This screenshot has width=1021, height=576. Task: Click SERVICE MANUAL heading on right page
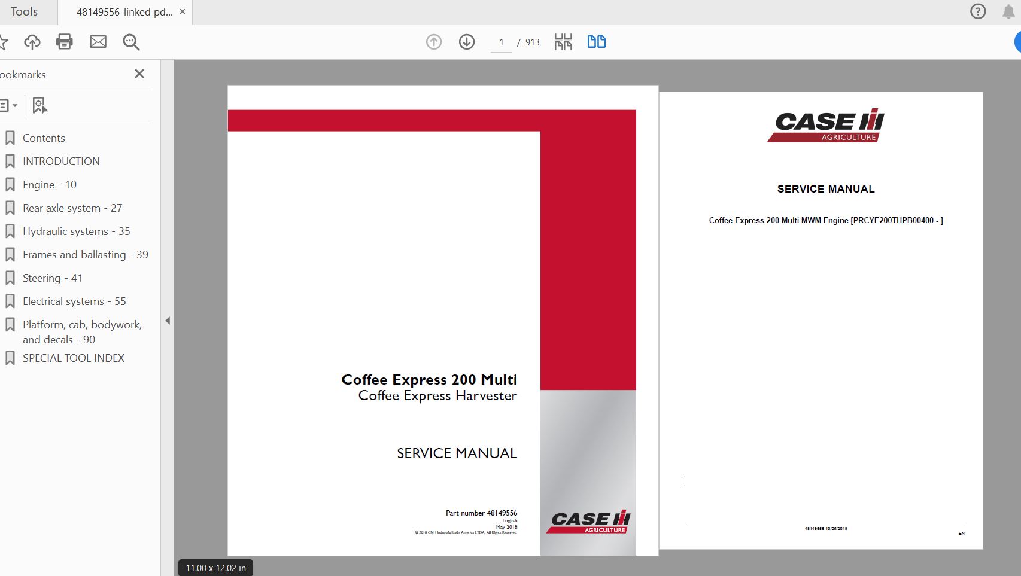point(826,189)
